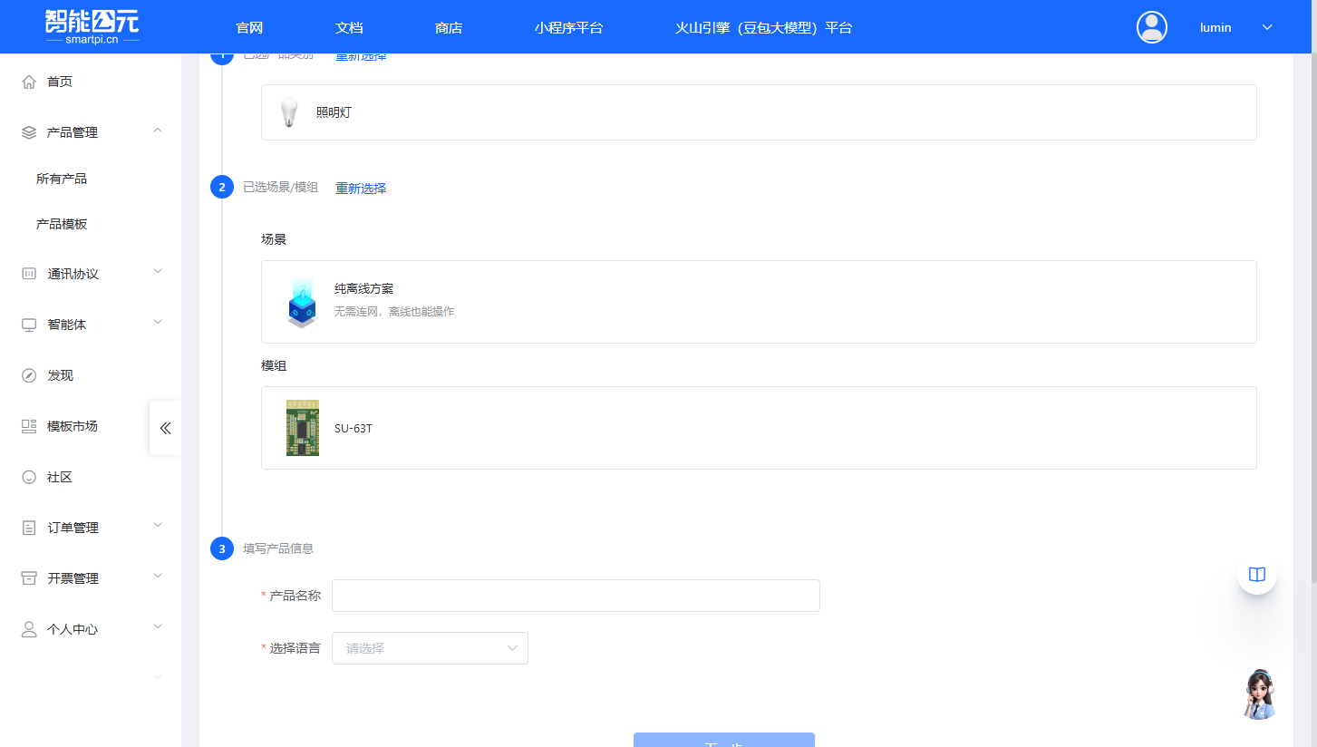The image size is (1317, 747).
Task: Open the 智能体 agent icon in sidebar
Action: click(x=28, y=324)
